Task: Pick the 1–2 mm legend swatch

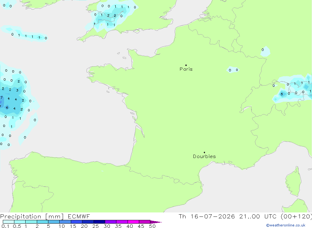Action: (31, 222)
